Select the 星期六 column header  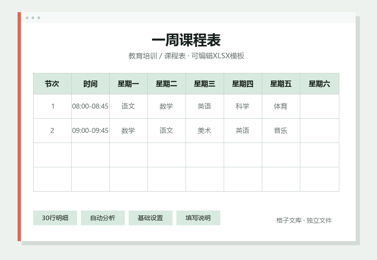[320, 84]
